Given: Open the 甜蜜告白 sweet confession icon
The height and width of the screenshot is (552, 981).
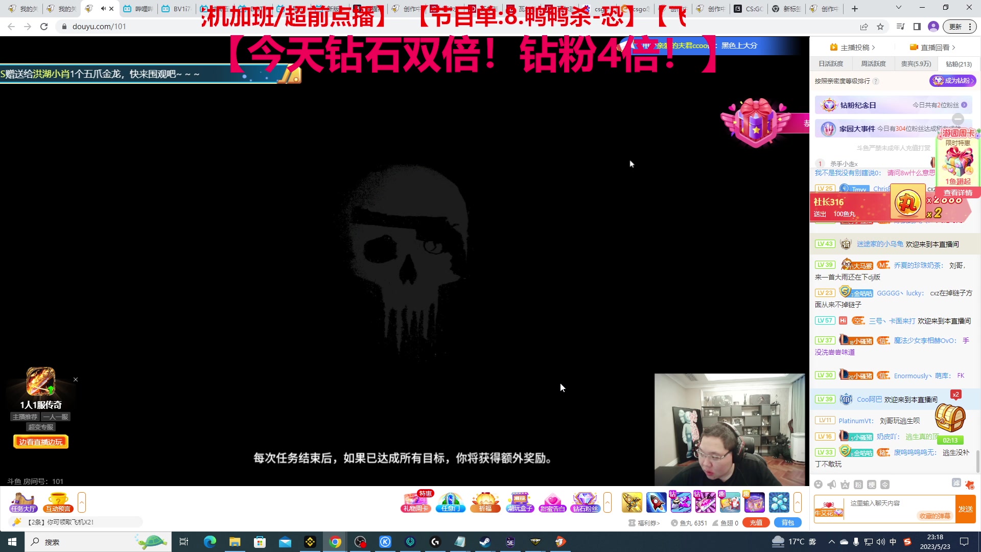Looking at the screenshot, I should pyautogui.click(x=553, y=502).
